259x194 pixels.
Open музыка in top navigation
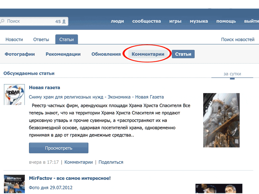(x=199, y=21)
